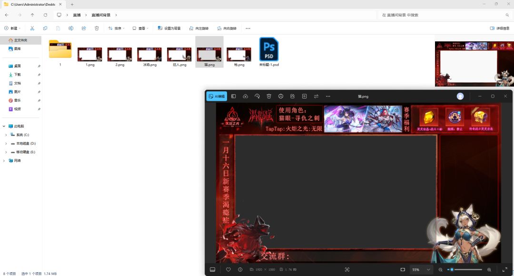Mark the photo as favorite with heart icon
Image resolution: width=514 pixels, height=276 pixels.
(228, 269)
